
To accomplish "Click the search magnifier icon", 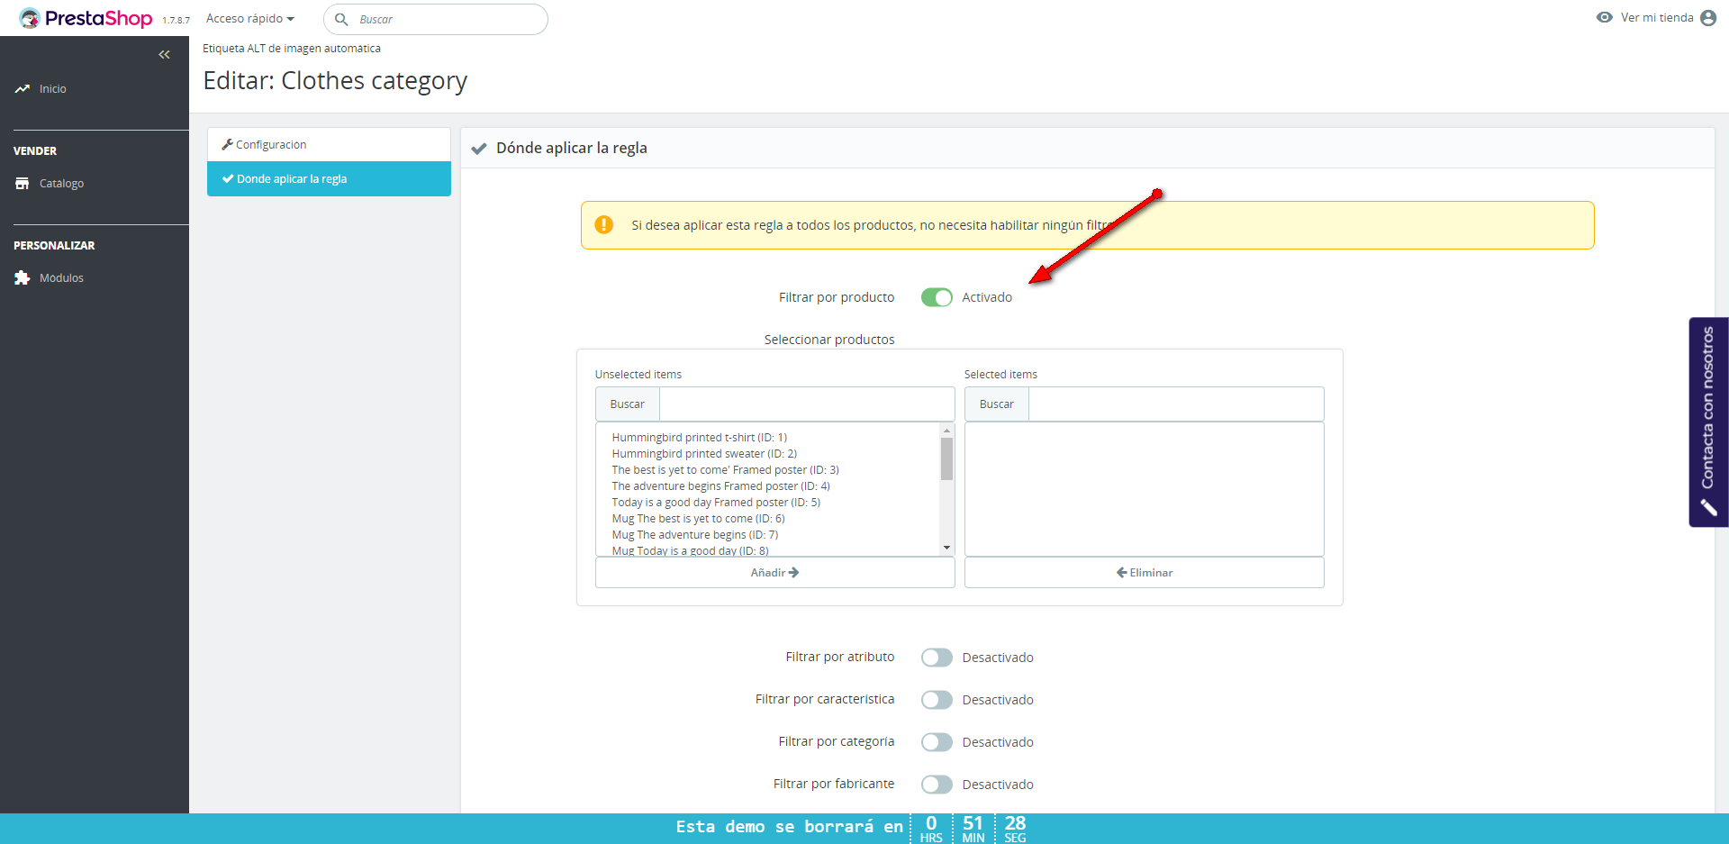I will point(341,19).
